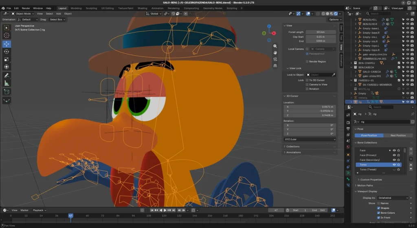Open the Object Mode dropdown
This screenshot has height=228, width=417.
pos(23,13)
